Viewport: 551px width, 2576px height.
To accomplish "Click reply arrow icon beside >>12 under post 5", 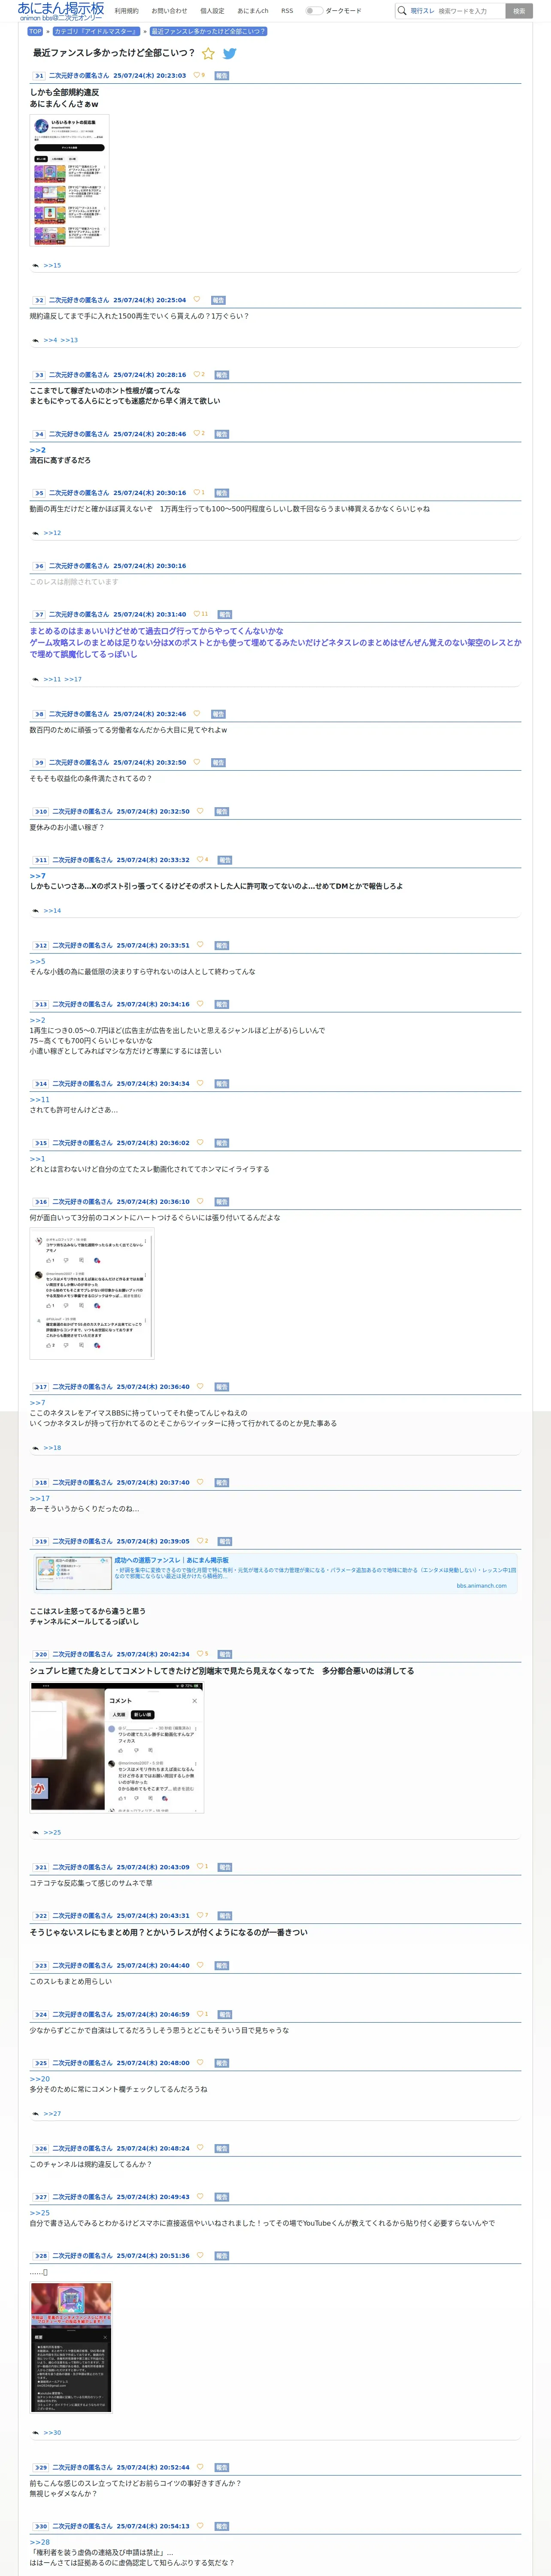I will [x=35, y=533].
